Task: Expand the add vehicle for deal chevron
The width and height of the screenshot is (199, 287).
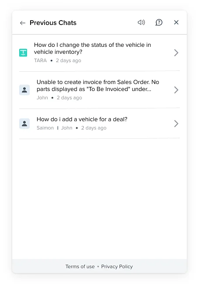Action: pyautogui.click(x=176, y=123)
